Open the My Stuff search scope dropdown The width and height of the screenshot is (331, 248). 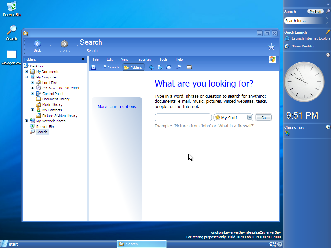[250, 118]
